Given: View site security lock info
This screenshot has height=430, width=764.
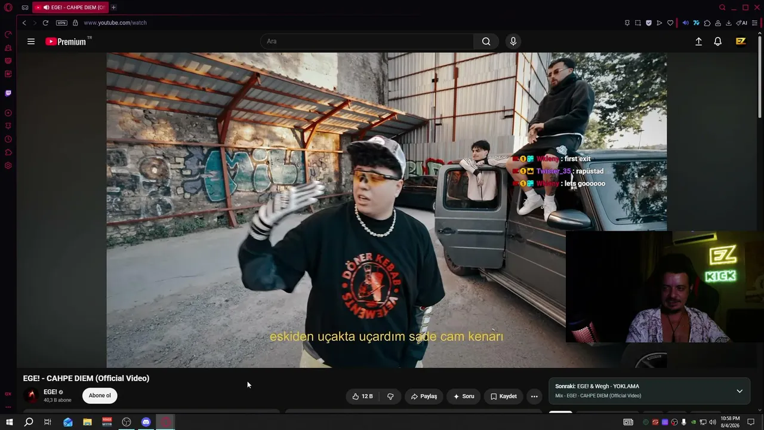Looking at the screenshot, I should click(x=75, y=23).
